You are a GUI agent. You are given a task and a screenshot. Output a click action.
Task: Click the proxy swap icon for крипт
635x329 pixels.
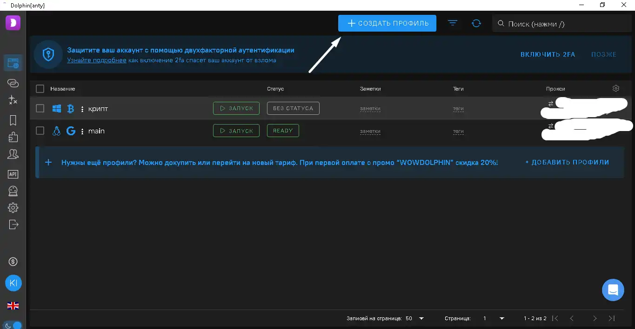tap(550, 104)
